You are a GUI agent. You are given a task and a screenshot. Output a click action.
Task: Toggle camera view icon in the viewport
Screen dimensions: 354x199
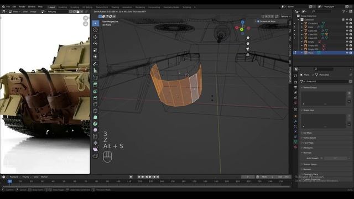pos(248,49)
